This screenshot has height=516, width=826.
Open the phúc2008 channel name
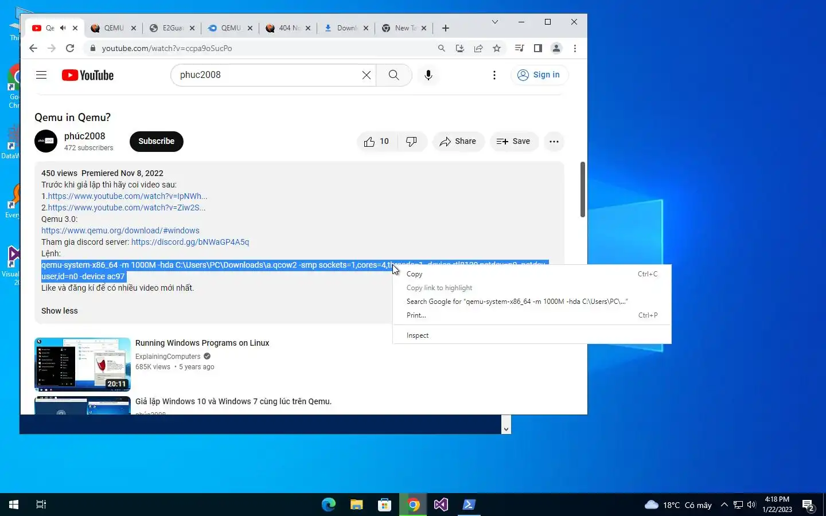point(85,136)
